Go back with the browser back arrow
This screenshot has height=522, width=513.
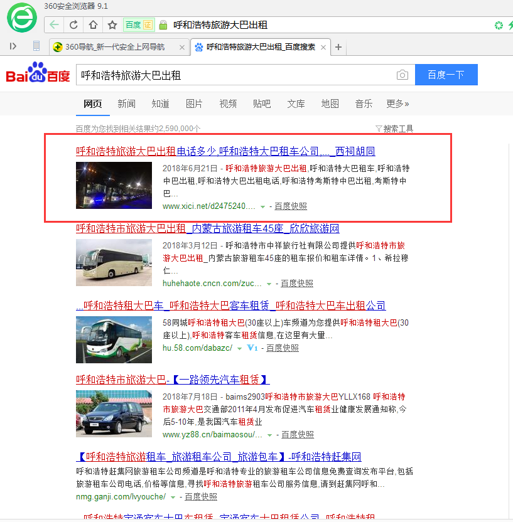(x=54, y=25)
